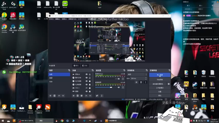Viewport: 219px width, 123px height.
Task: Toggle lock on the 社交信息 source
Action: click(x=90, y=81)
